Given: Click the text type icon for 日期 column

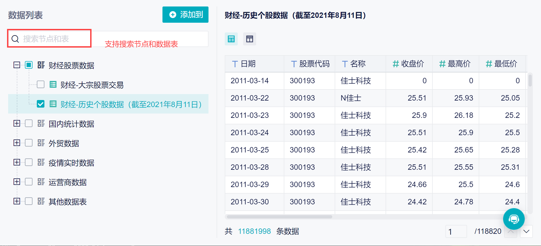Looking at the screenshot, I should click(235, 64).
